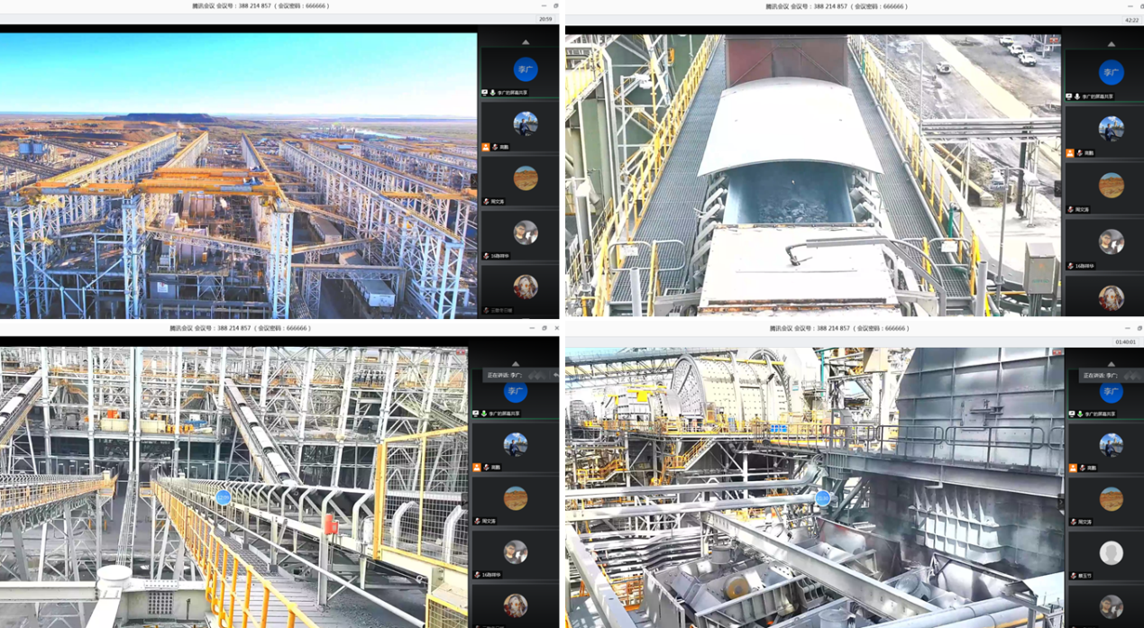Click the blue marker on the bottom-left conveyor video

223,496
